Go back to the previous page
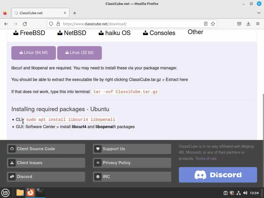 pos(6,24)
